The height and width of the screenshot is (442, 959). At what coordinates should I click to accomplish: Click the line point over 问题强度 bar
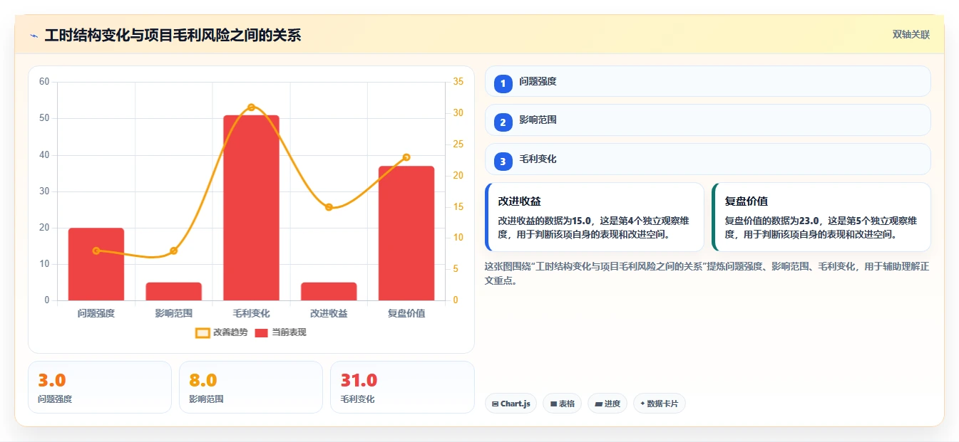[96, 251]
